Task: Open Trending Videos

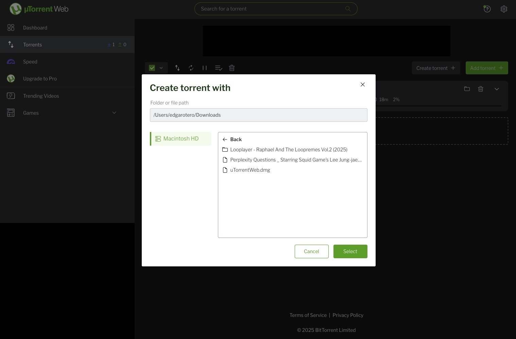Action: coord(67,96)
